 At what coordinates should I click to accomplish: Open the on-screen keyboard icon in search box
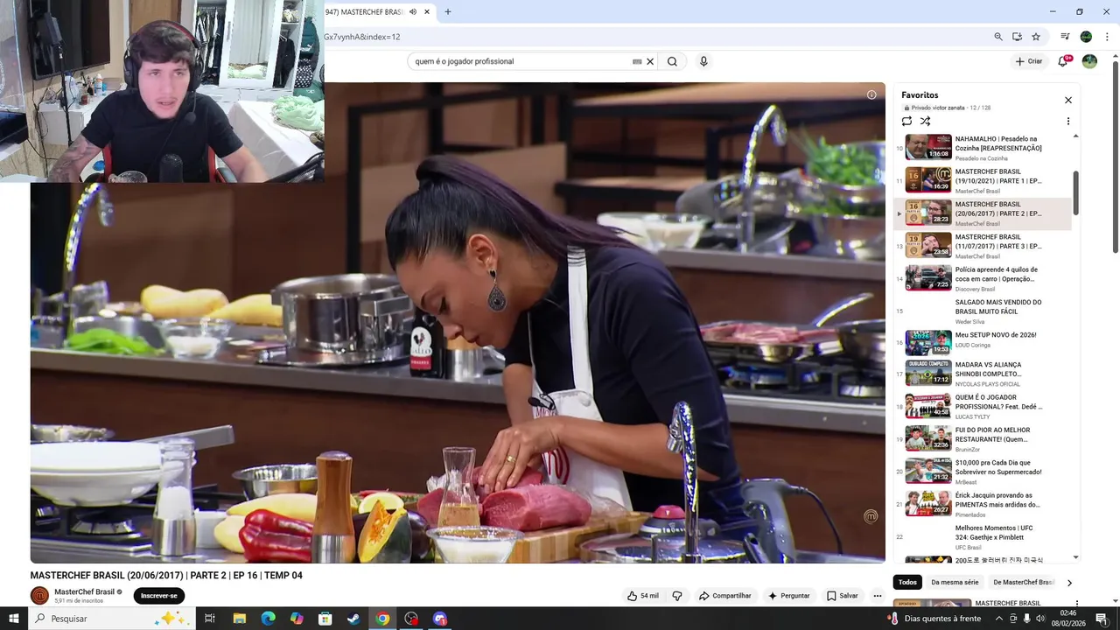(637, 61)
